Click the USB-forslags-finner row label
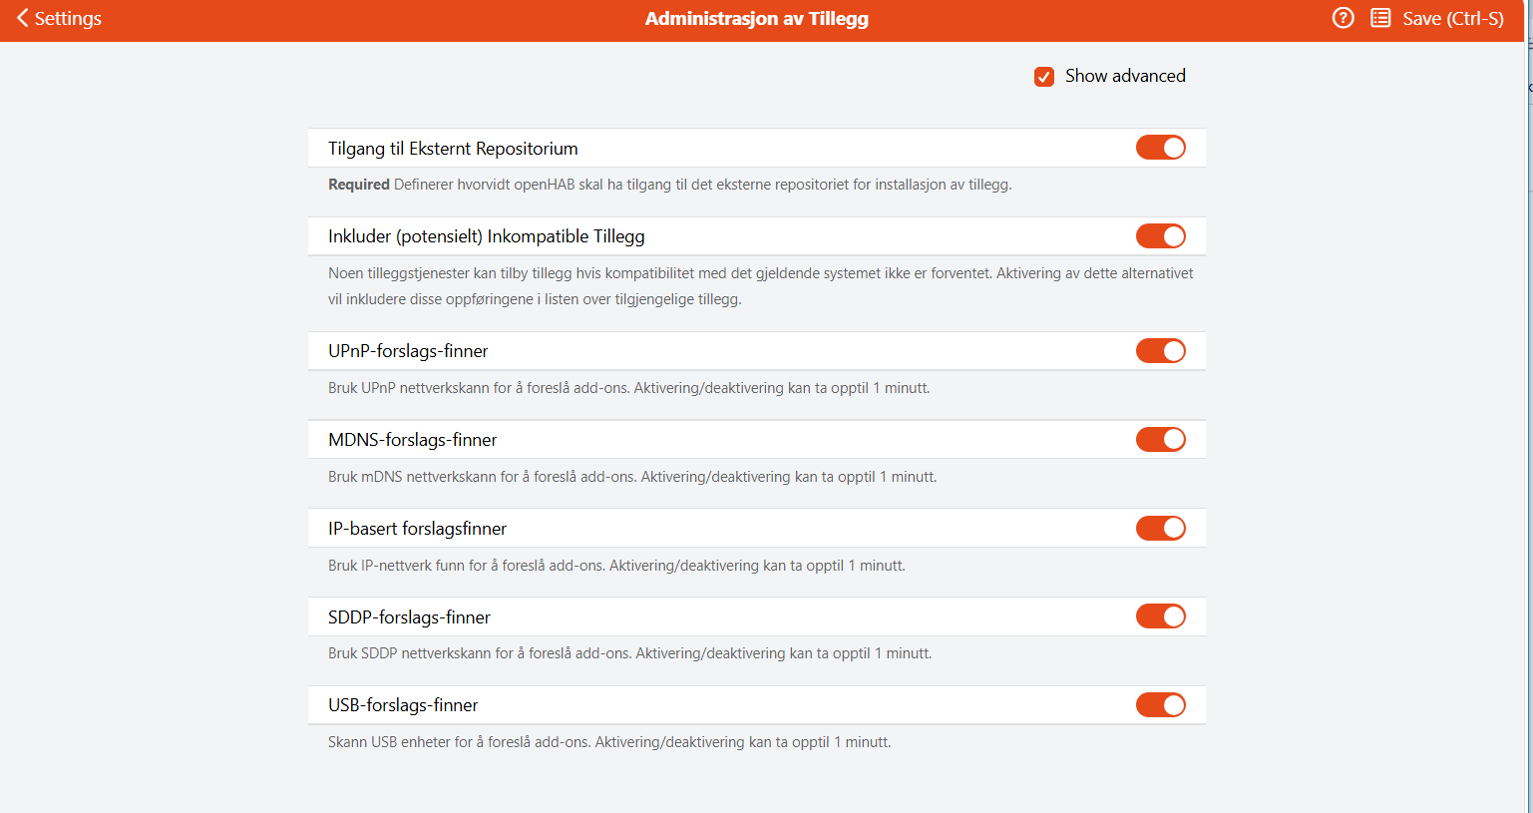Screen dimensions: 1533x813 (x=403, y=705)
